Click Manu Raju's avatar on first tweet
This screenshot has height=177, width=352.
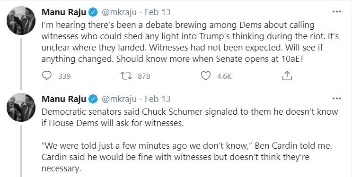coord(21,20)
